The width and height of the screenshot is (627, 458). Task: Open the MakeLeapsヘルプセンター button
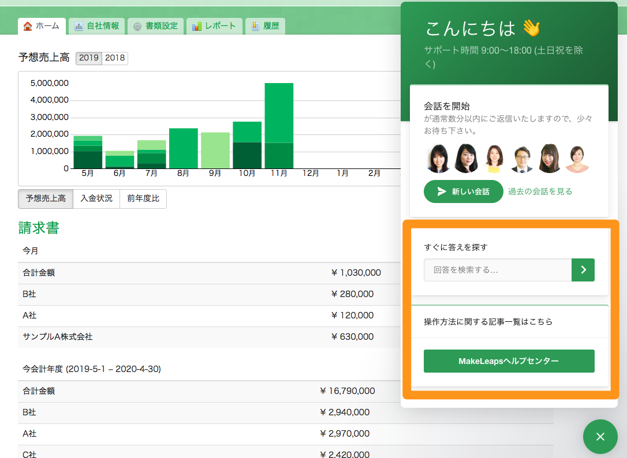click(x=509, y=361)
